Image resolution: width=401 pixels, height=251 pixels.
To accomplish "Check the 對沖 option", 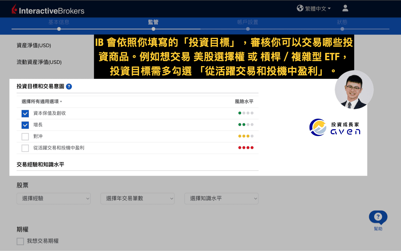I will [25, 136].
